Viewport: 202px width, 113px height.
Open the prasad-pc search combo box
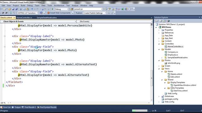tap(88, 9)
